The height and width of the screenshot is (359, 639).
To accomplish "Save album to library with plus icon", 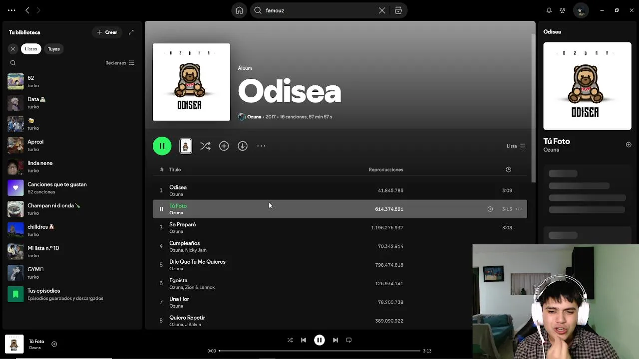I will tap(224, 146).
